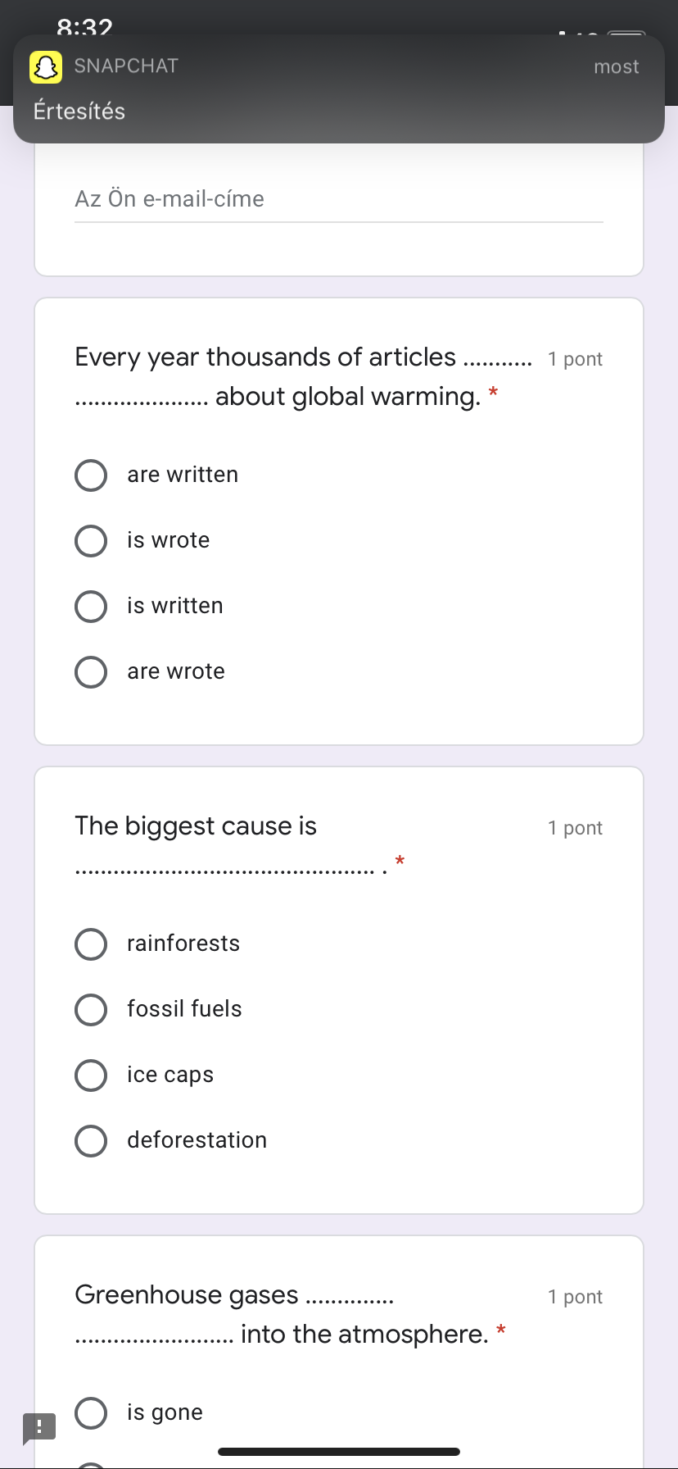Select "rainforests" as the answer
The height and width of the screenshot is (1469, 678).
click(91, 944)
